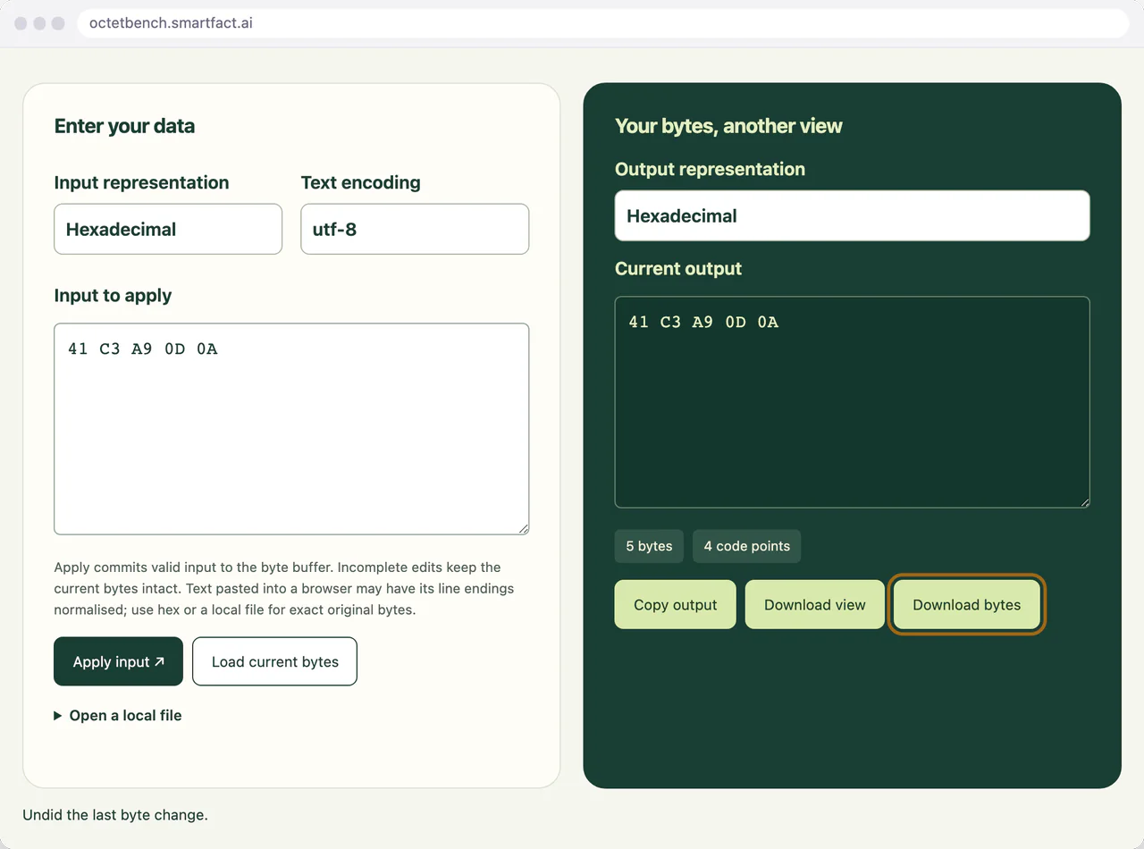Open the Output representation dropdown
1144x849 pixels.
(x=853, y=215)
